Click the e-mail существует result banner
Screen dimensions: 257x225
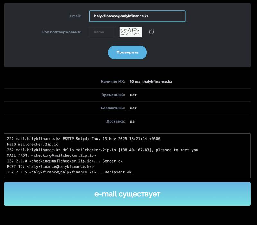pyautogui.click(x=127, y=194)
